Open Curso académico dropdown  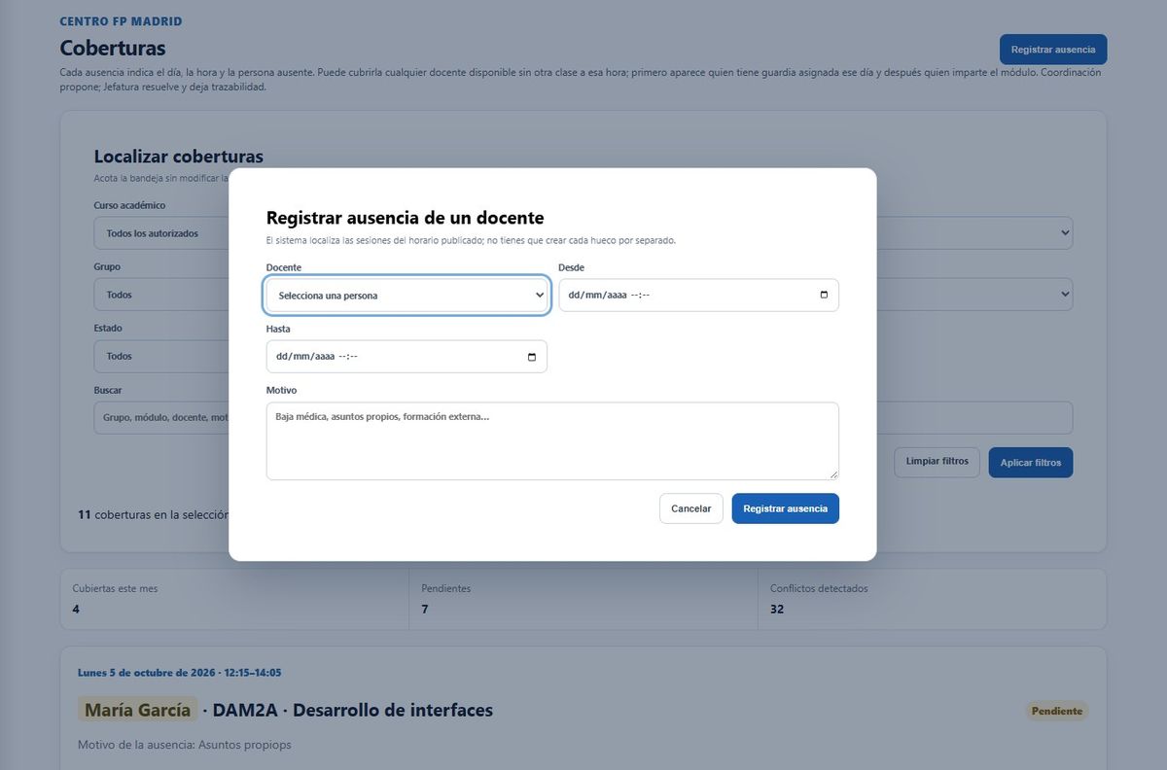tap(161, 233)
